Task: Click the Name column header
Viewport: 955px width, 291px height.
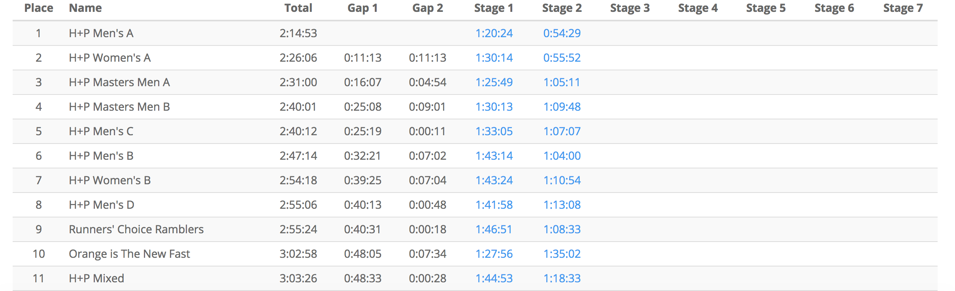Action: click(x=85, y=8)
